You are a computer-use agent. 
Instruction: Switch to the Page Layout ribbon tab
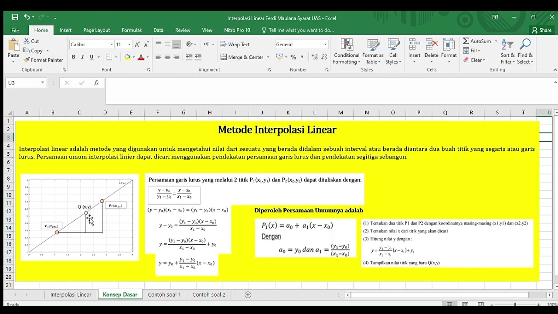click(96, 30)
